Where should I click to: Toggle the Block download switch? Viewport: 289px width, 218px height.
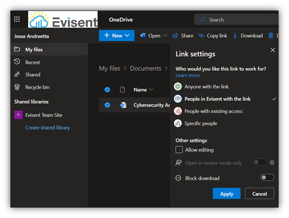(267, 177)
